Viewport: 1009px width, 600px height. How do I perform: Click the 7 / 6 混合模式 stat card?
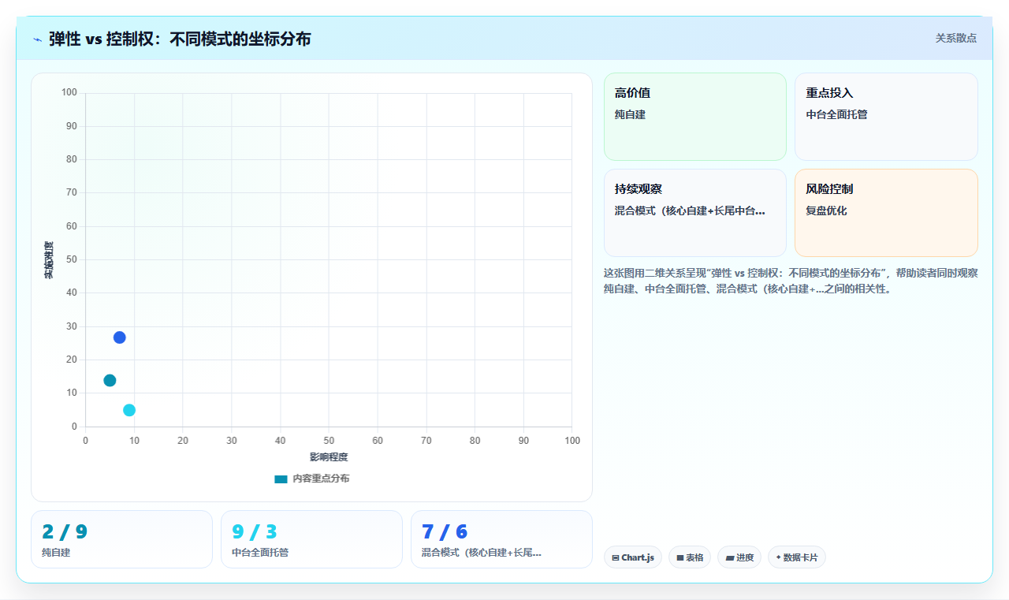501,539
